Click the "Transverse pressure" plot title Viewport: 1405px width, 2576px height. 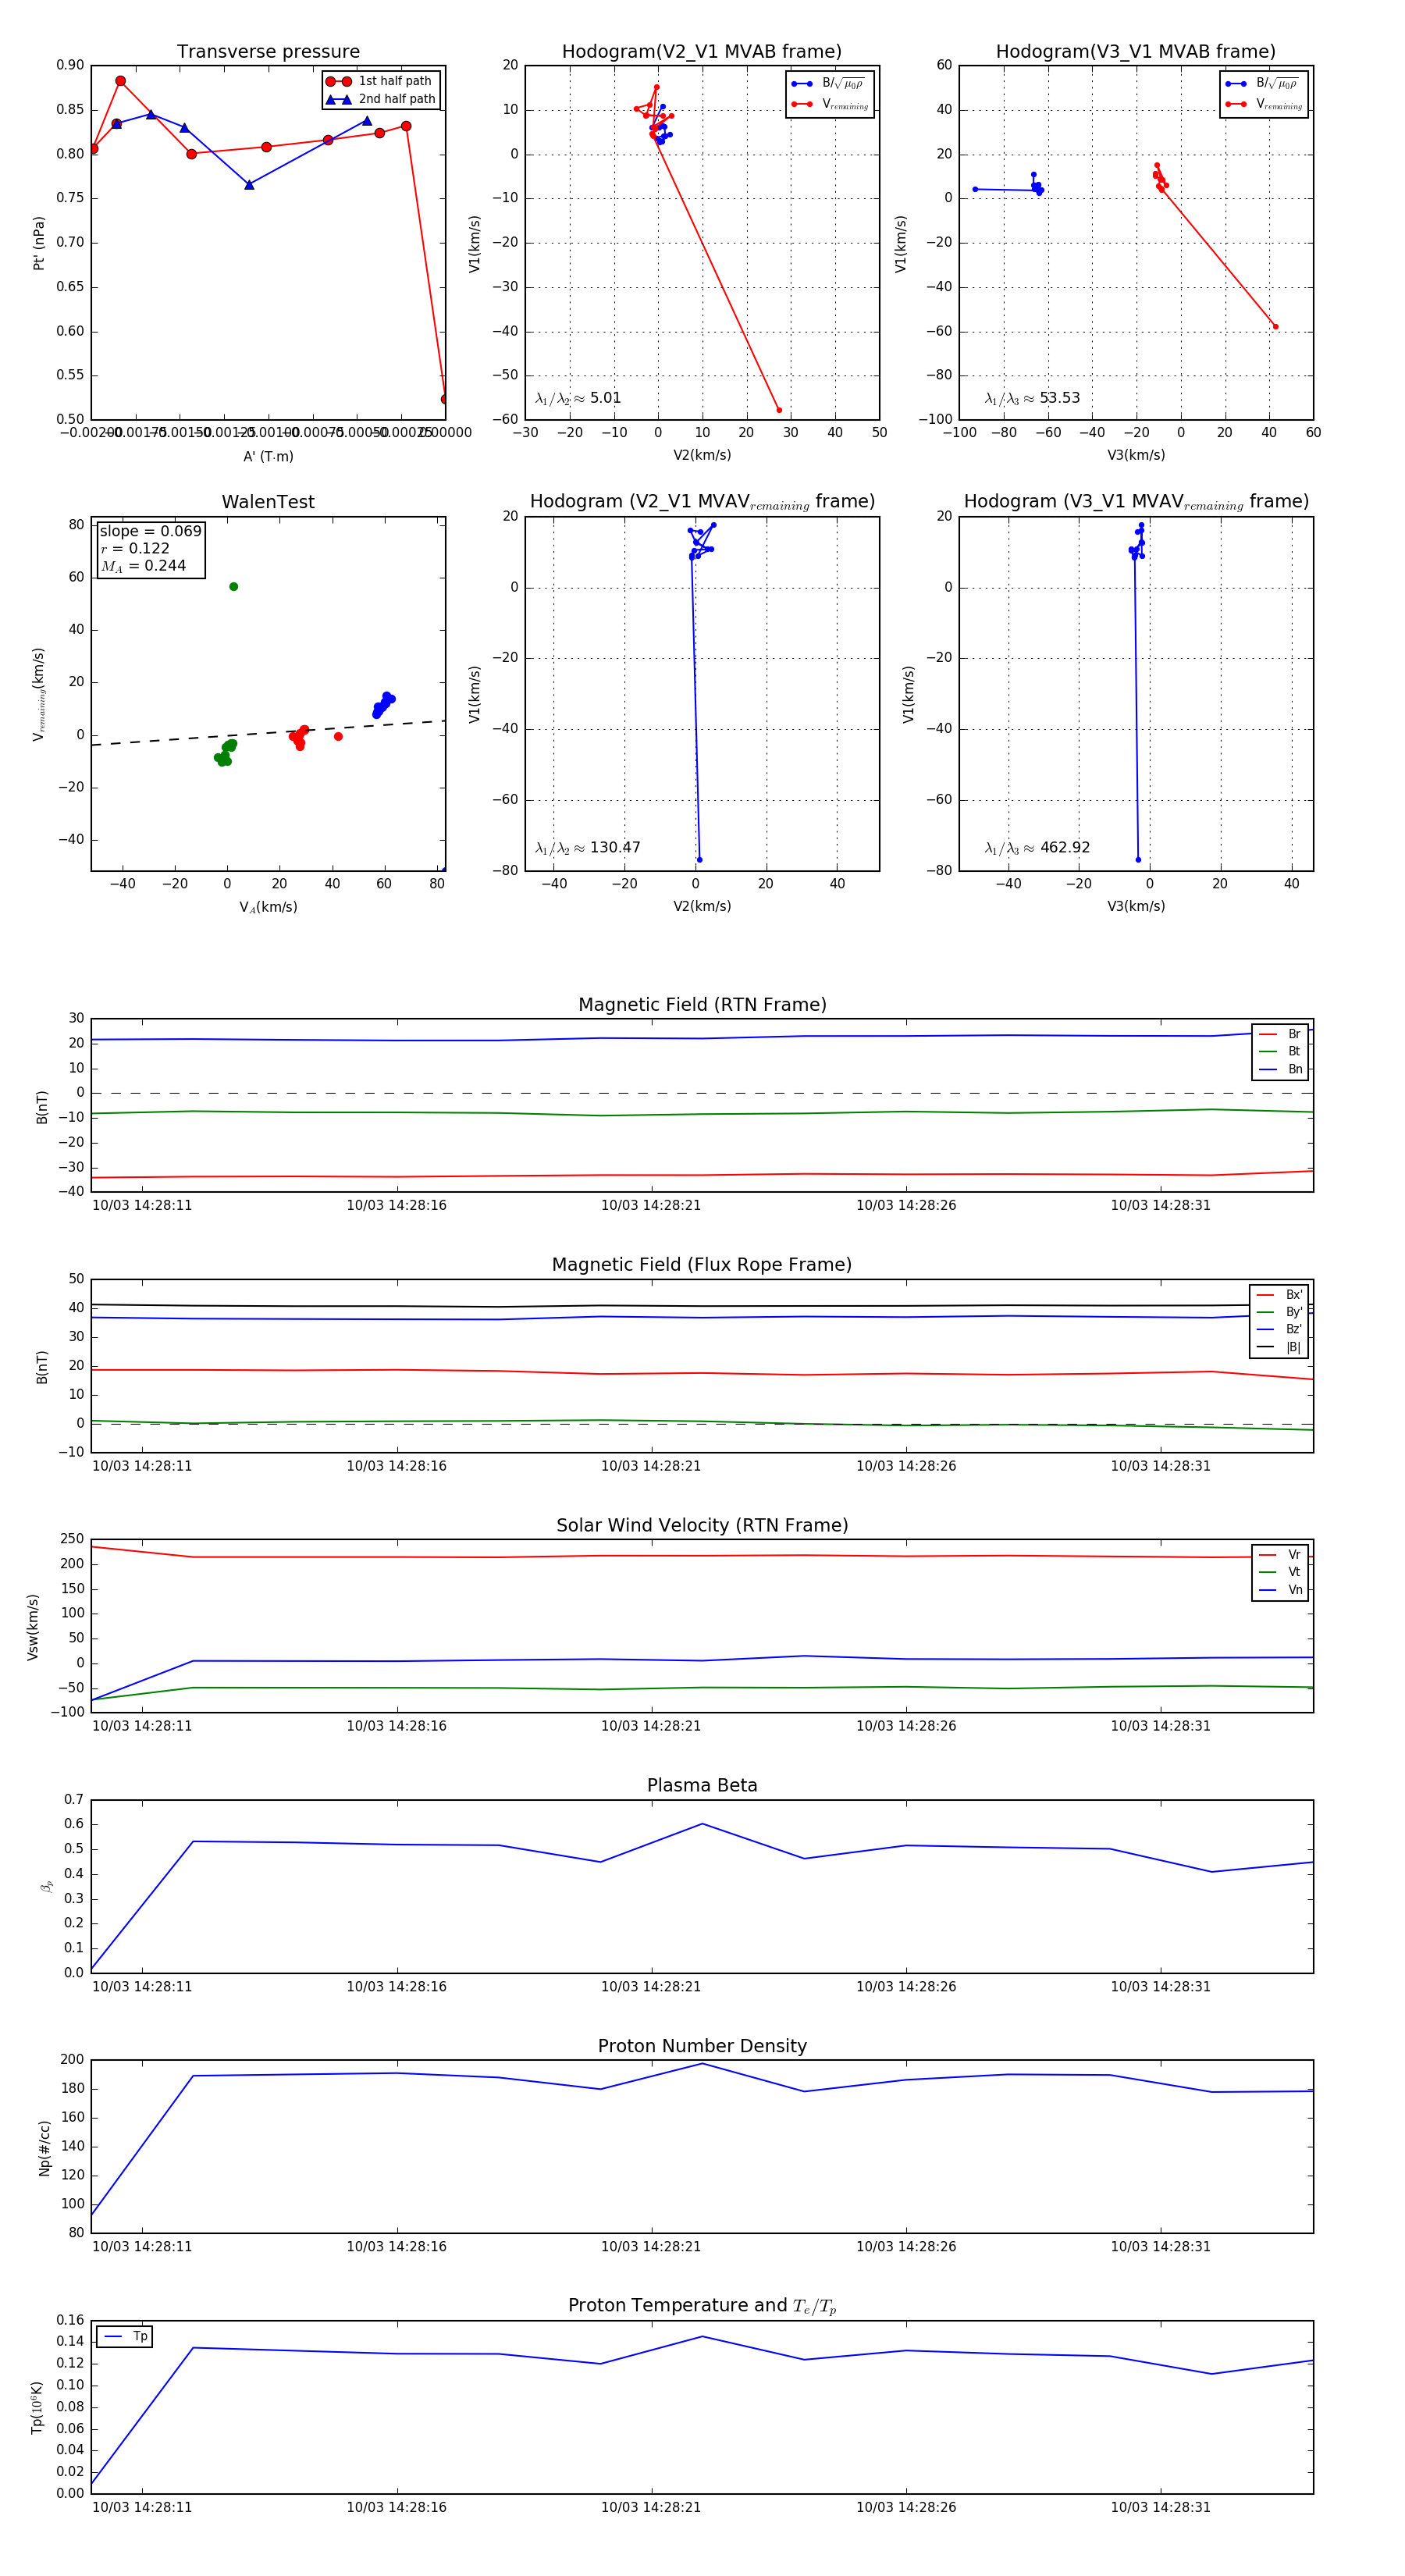[268, 52]
